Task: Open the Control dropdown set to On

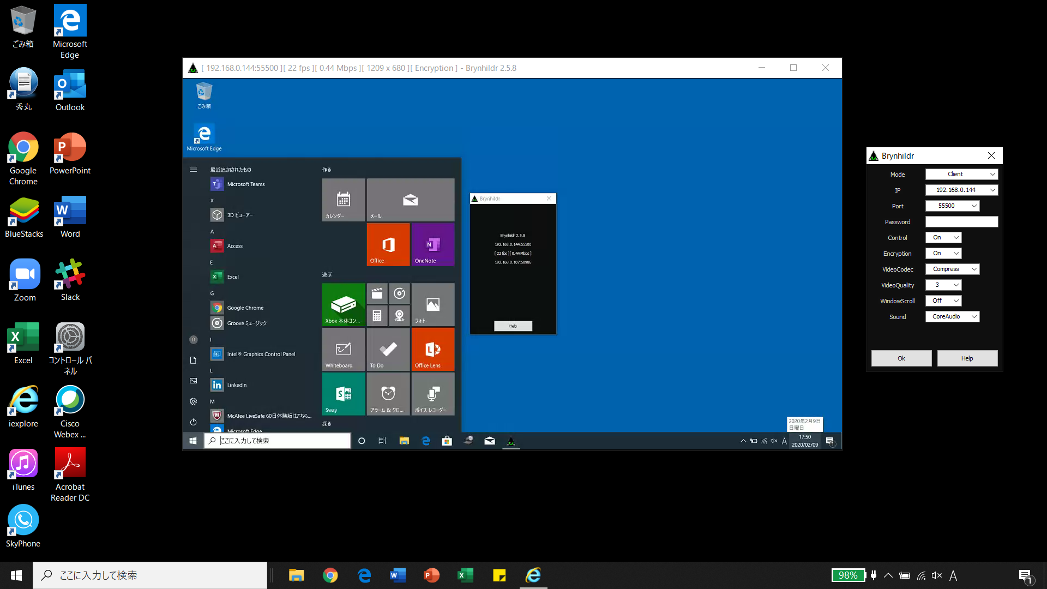Action: [x=943, y=237]
